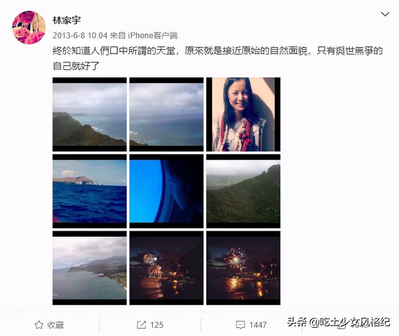Image resolution: width=399 pixels, height=336 pixels.
Task: Open the single firework reflection photo
Action: pos(243,268)
